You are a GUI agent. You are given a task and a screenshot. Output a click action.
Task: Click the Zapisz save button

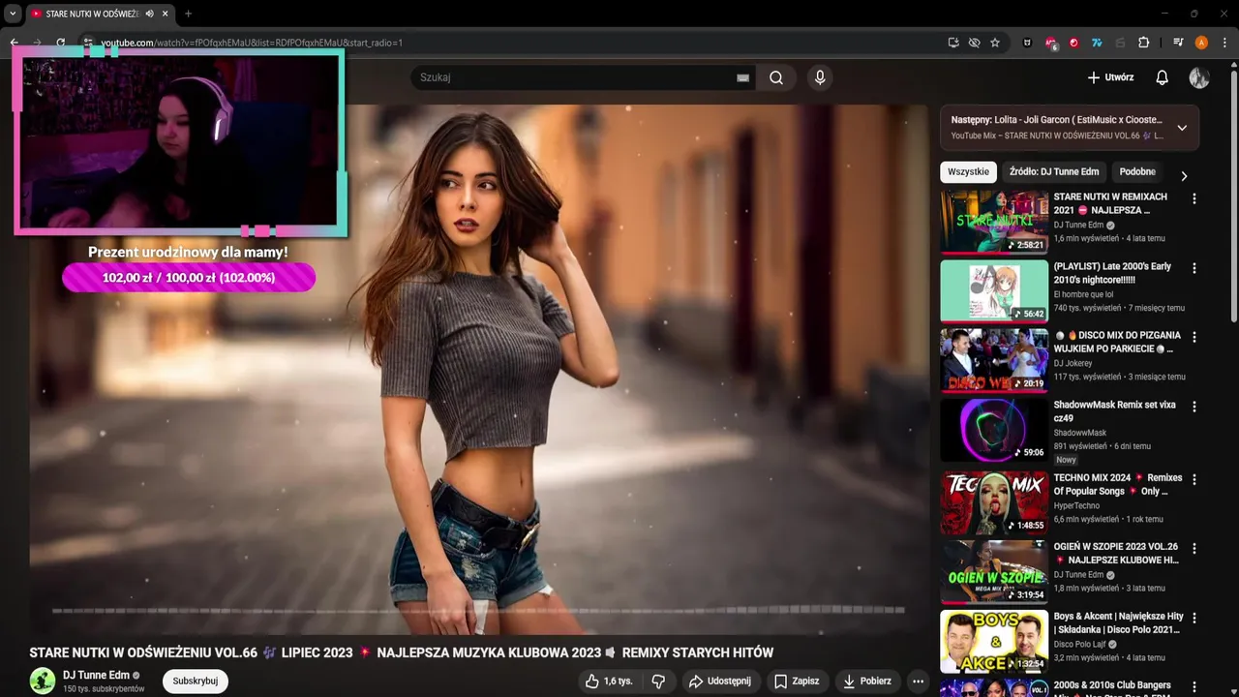click(x=797, y=681)
